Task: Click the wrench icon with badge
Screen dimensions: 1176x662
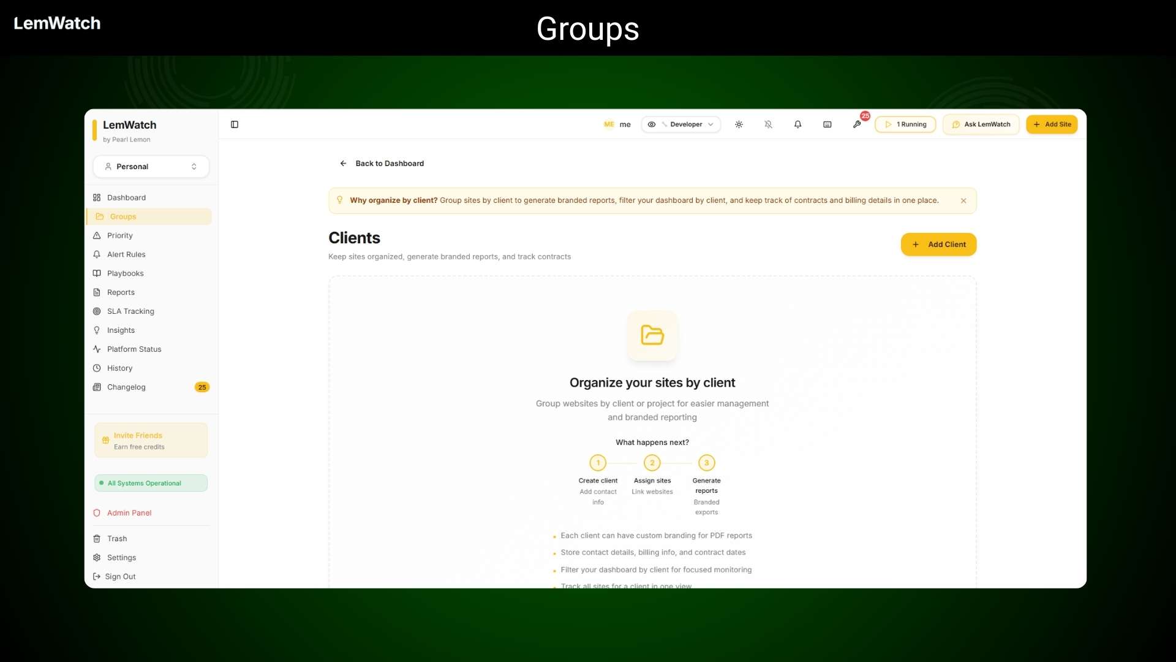Action: click(857, 124)
